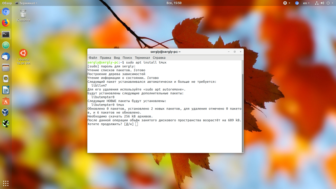Click 'Хотите продолжить?' question text
The image size is (336, 189).
pyautogui.click(x=105, y=124)
